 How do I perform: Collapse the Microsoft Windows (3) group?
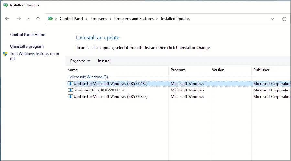pos(88,77)
